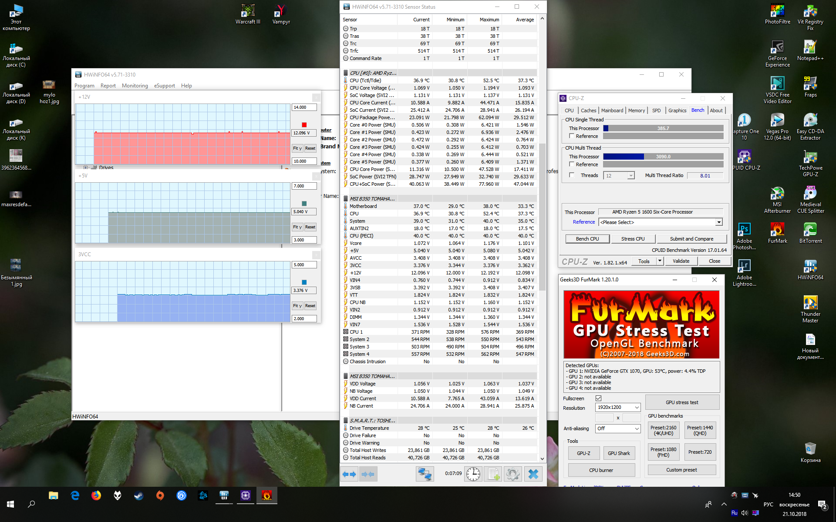Reset min/max with the clock icon
Screen dimensions: 836x522
pos(473,474)
